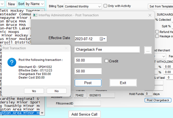This screenshot has height=118, width=173.
Task: Click the Chargeback Fee description field
Action: (107, 49)
